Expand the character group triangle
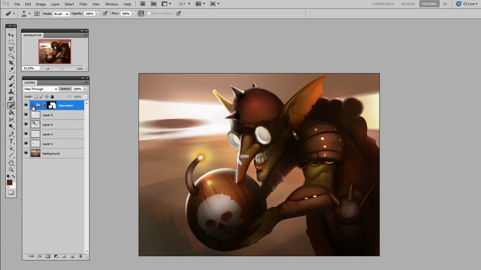Viewport: 481px width, 270px height. pos(33,105)
